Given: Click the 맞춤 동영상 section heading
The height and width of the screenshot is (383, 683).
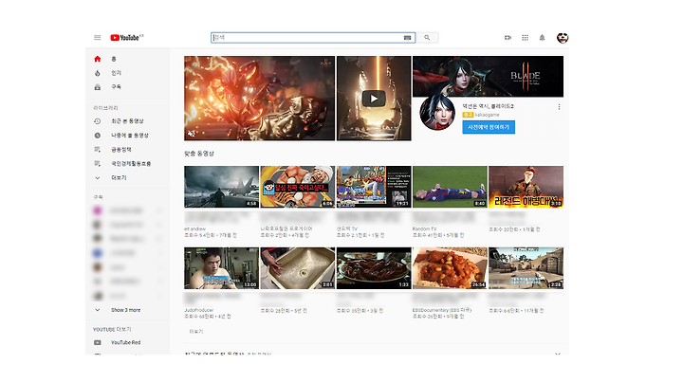Looking at the screenshot, I should click(199, 154).
